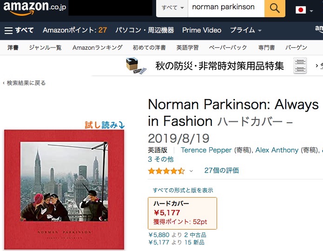Open the すべて search category dropdown
323x251 pixels.
(172, 8)
